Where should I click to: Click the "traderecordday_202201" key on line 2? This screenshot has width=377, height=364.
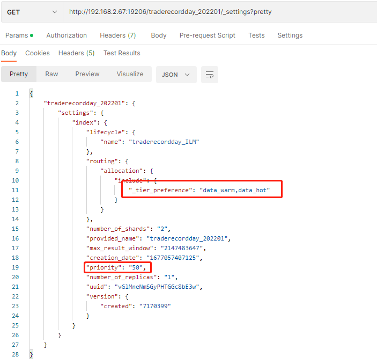click(84, 103)
